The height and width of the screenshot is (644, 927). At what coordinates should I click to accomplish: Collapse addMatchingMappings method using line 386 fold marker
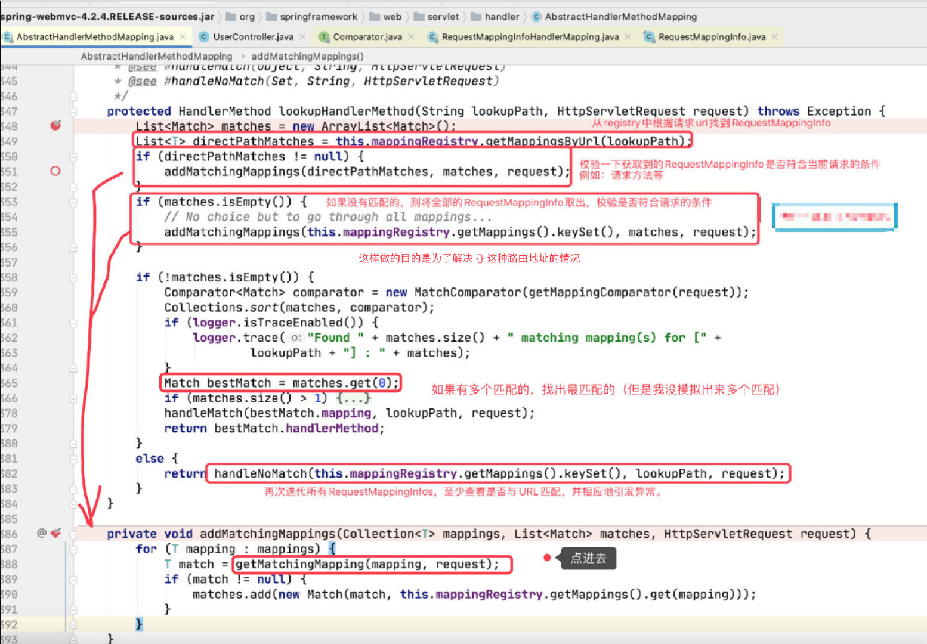click(x=73, y=534)
